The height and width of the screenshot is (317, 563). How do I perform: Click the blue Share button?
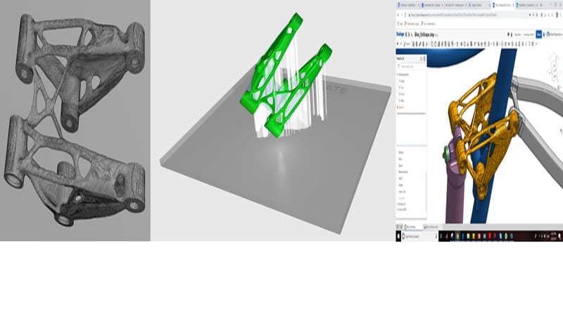[x=539, y=33]
